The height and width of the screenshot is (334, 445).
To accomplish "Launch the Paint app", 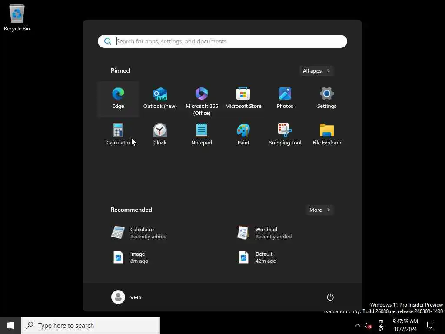I will tap(243, 135).
